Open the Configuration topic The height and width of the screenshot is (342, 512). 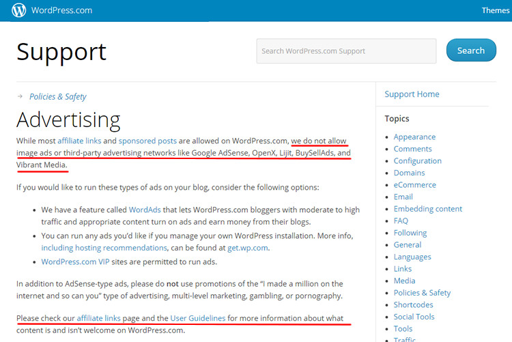(417, 161)
